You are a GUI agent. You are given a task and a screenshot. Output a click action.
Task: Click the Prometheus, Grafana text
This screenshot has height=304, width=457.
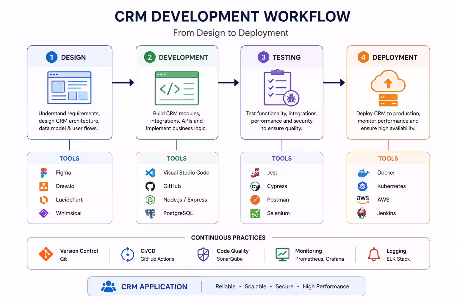pos(320,259)
